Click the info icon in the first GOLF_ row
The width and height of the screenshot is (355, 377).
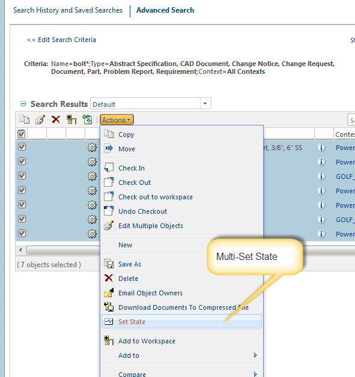tap(321, 176)
